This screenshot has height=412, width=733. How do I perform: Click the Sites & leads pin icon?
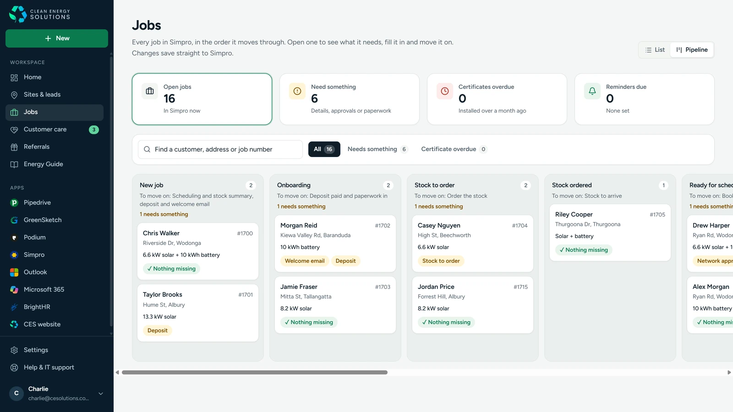(14, 95)
